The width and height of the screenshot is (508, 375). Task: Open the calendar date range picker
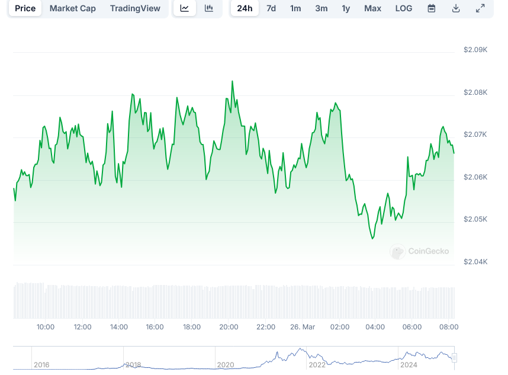pos(432,8)
